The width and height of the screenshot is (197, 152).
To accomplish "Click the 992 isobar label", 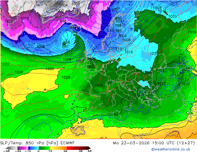I will (x=69, y=51).
